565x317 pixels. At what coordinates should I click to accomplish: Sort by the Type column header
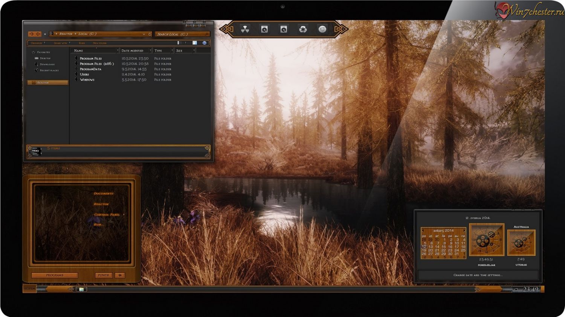(158, 50)
